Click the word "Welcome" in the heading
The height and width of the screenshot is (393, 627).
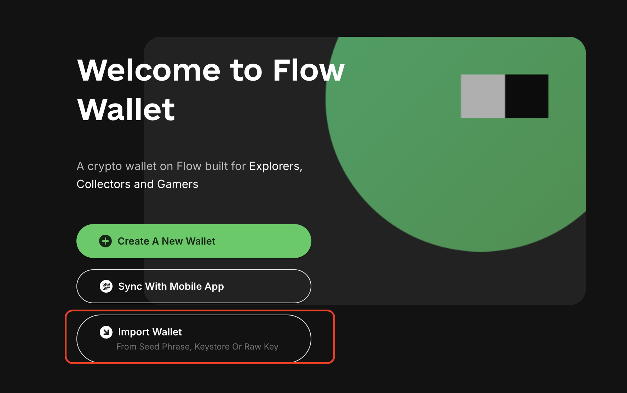pyautogui.click(x=149, y=70)
